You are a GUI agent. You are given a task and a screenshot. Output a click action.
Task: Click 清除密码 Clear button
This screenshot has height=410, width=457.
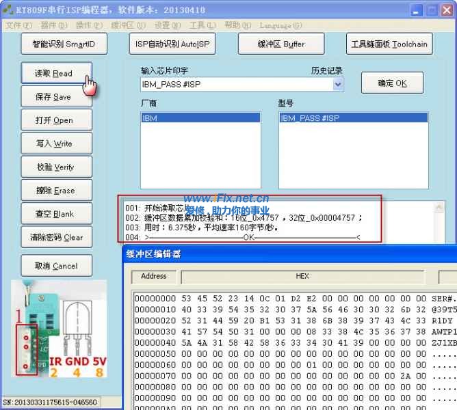[55, 238]
